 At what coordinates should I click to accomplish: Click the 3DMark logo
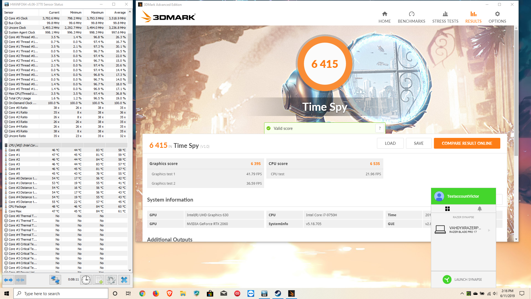tap(168, 17)
